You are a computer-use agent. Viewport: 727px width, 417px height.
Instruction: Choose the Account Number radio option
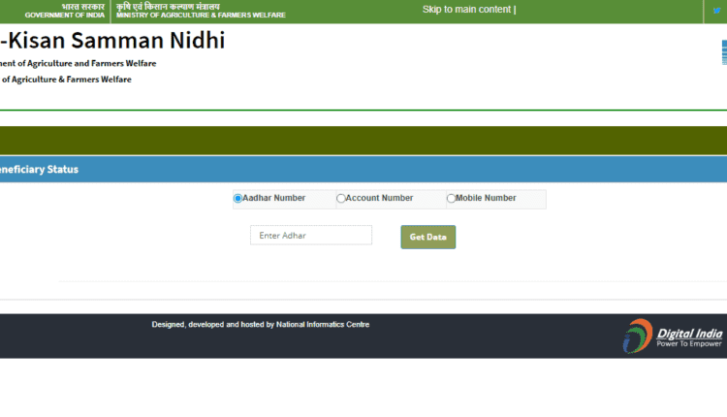pyautogui.click(x=341, y=199)
